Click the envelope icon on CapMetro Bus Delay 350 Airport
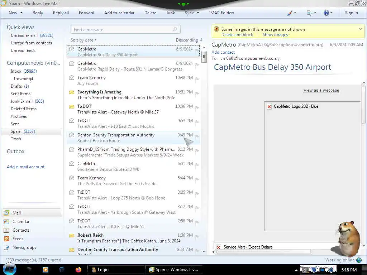Screen dimensions: 367x275 click(72, 49)
